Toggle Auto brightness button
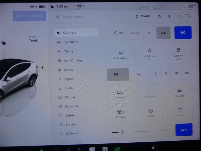Image resolution: width=201 pixels, height=151 pixels. [184, 130]
